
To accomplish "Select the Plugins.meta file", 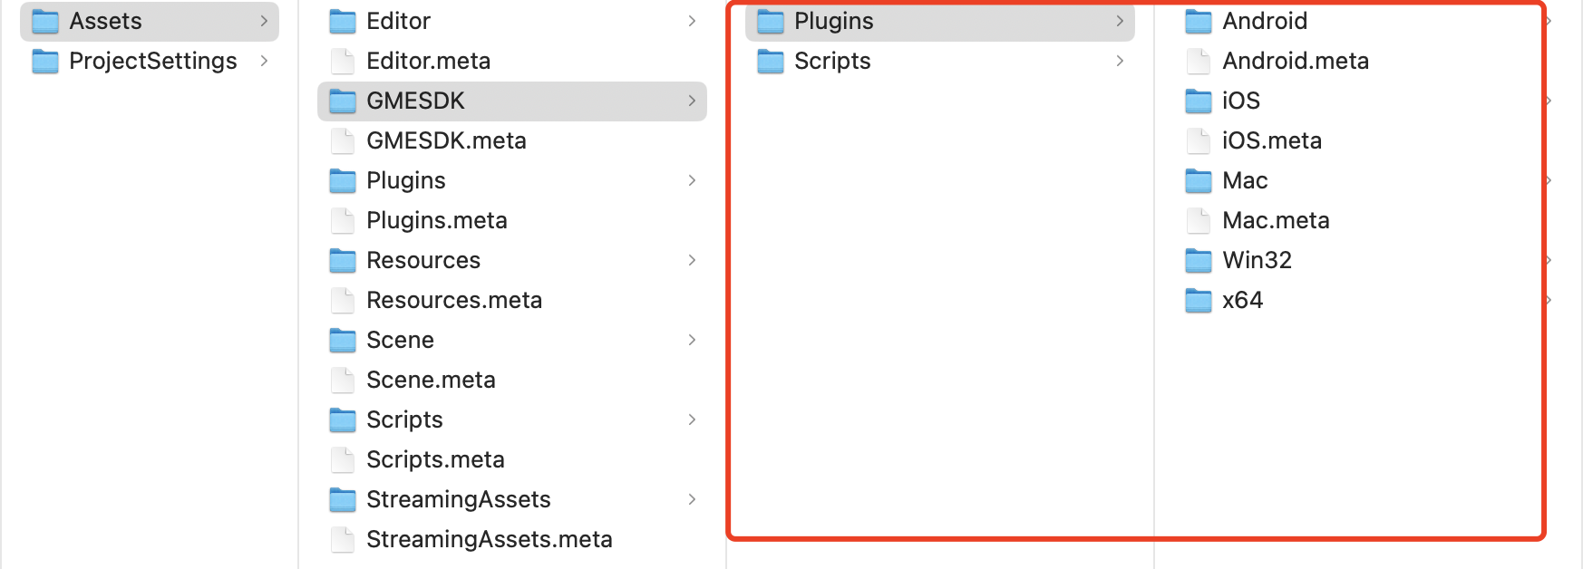I will click(436, 220).
